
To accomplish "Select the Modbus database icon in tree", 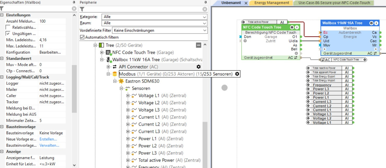I will coord(114,74).
